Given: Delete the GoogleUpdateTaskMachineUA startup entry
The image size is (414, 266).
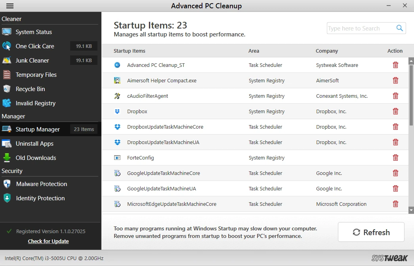Looking at the screenshot, I should 395,188.
